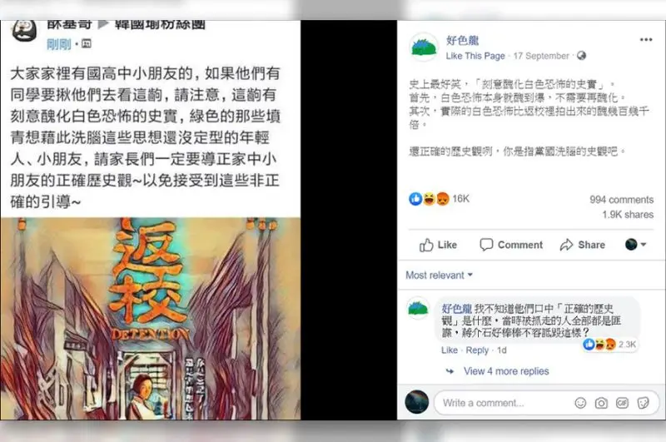Open 994 comments link

click(x=621, y=200)
